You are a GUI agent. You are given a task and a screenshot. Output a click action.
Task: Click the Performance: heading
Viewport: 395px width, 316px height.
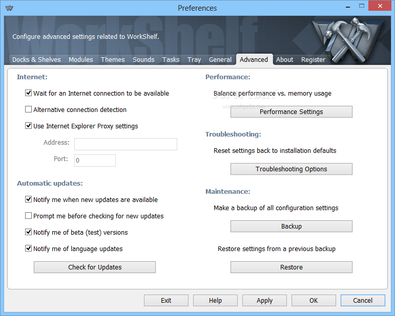228,77
